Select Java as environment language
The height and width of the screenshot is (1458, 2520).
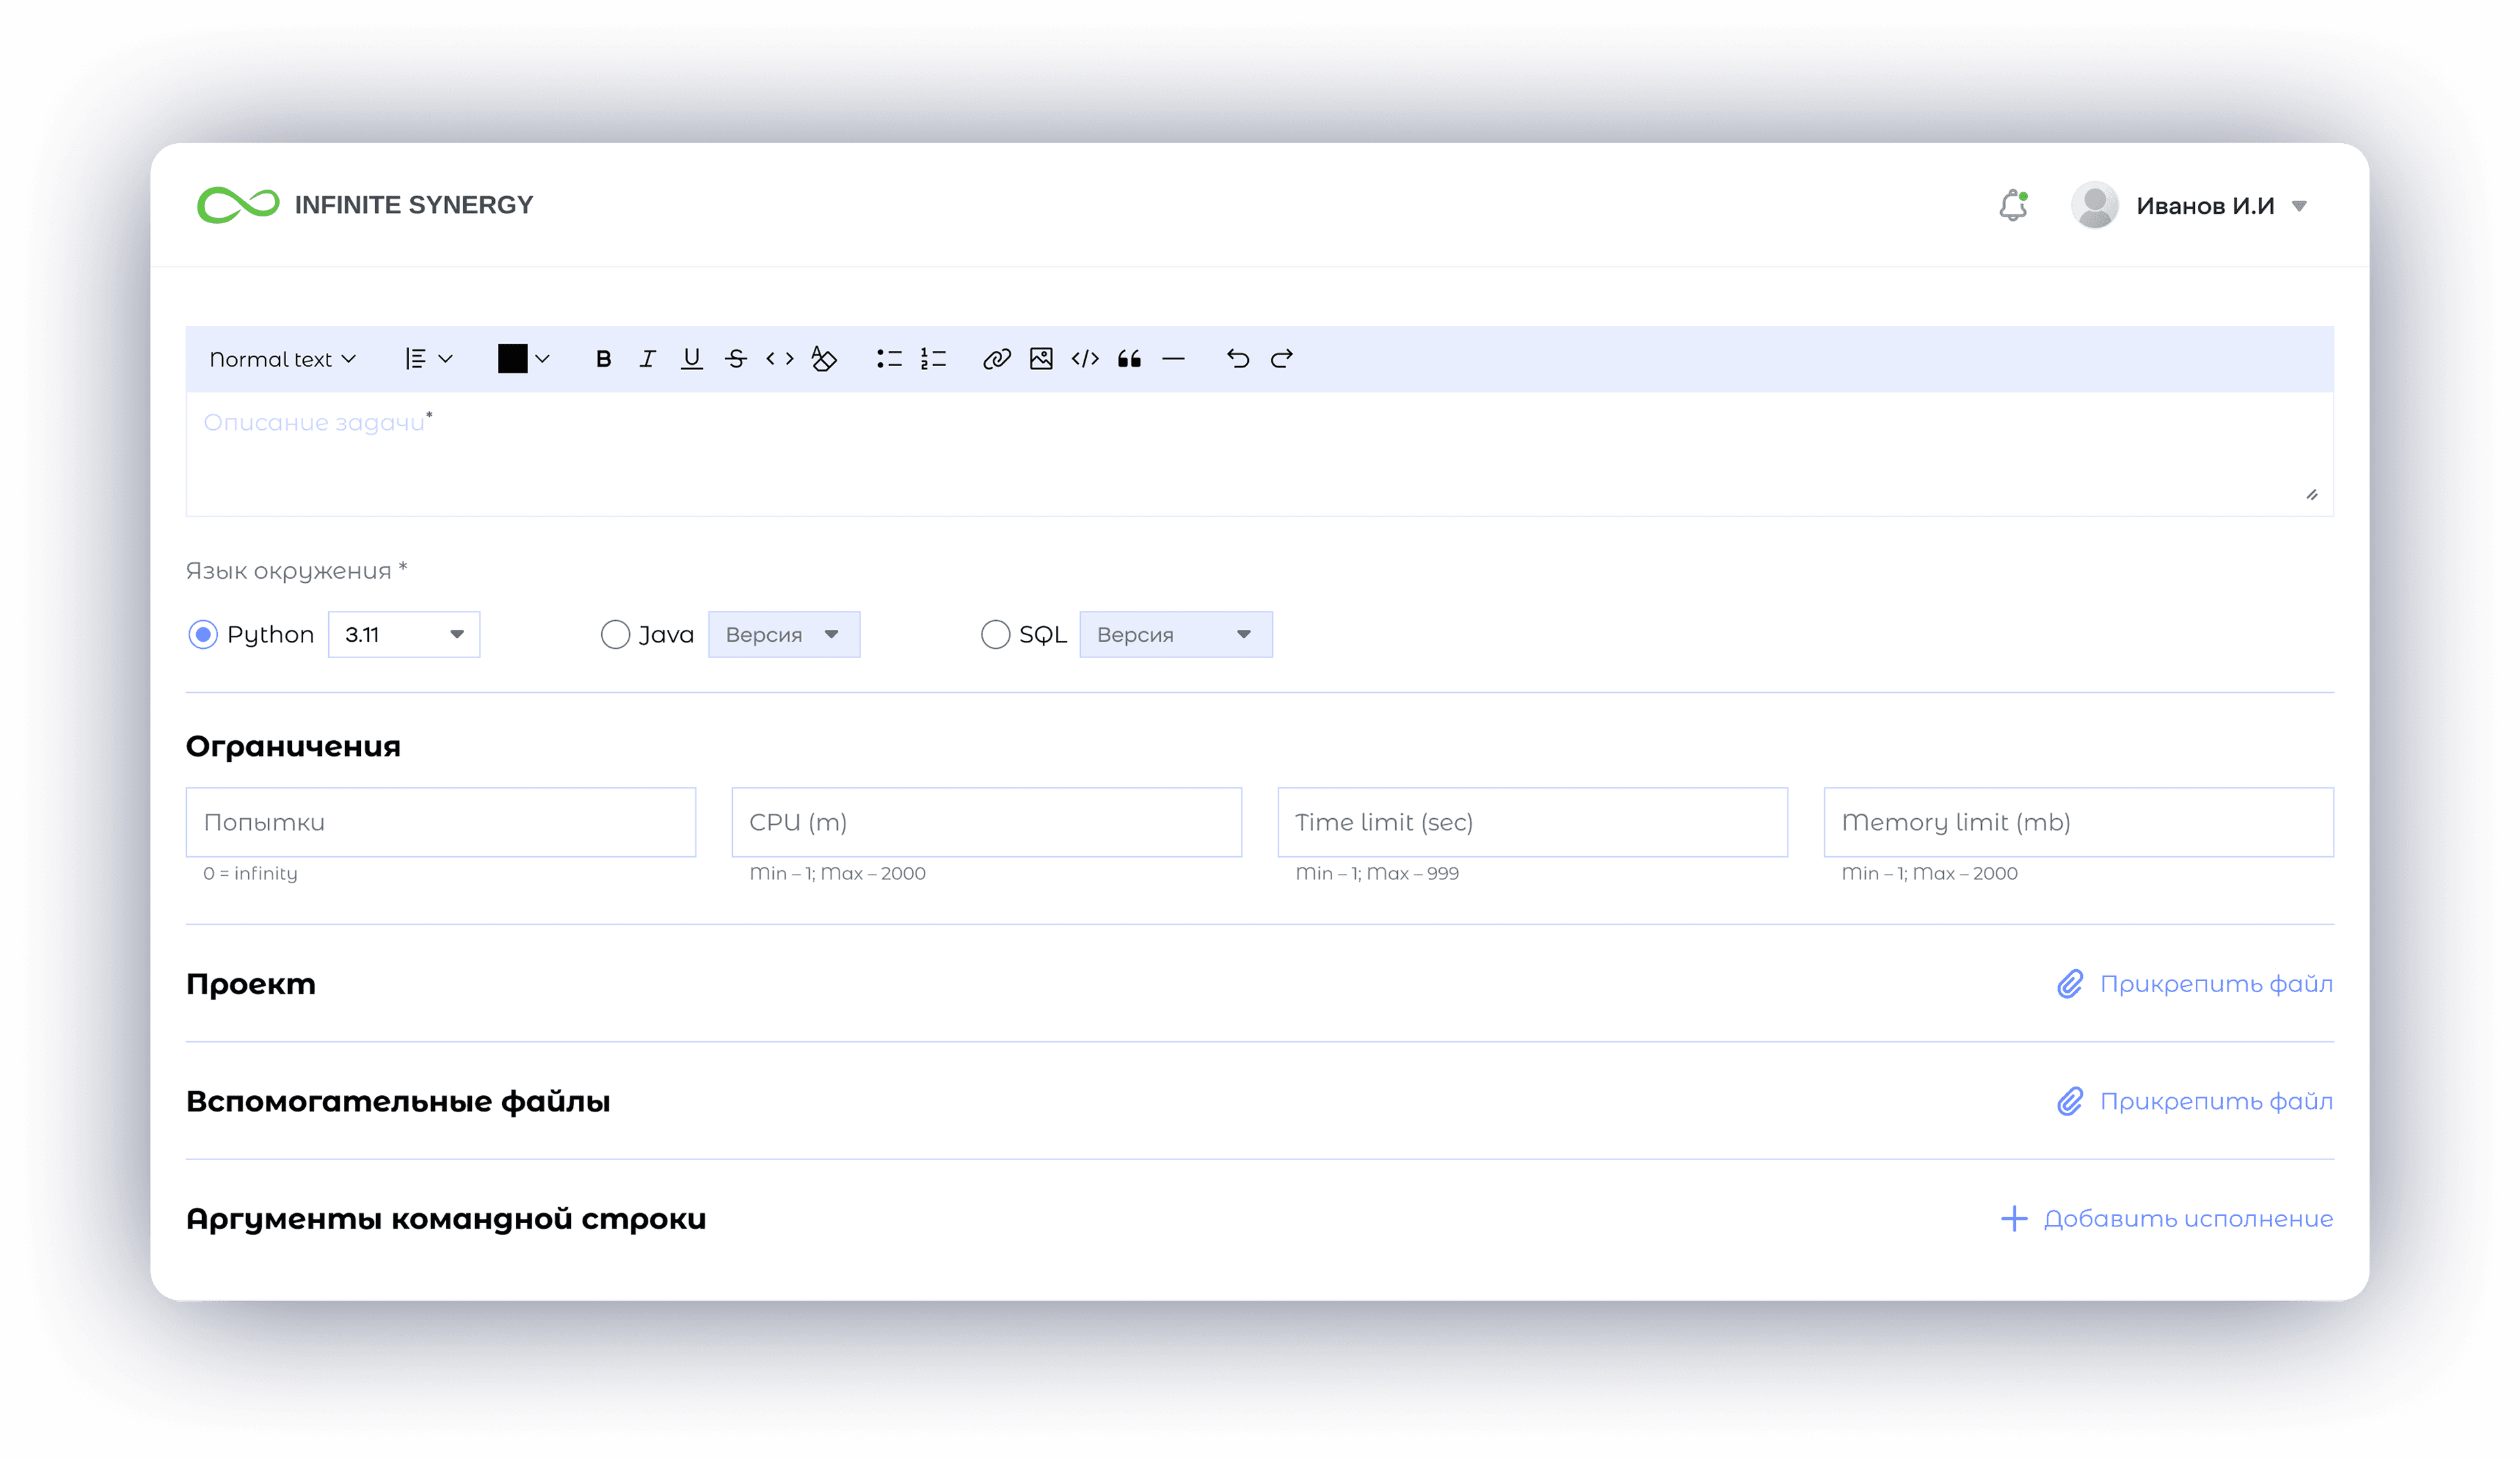point(615,634)
